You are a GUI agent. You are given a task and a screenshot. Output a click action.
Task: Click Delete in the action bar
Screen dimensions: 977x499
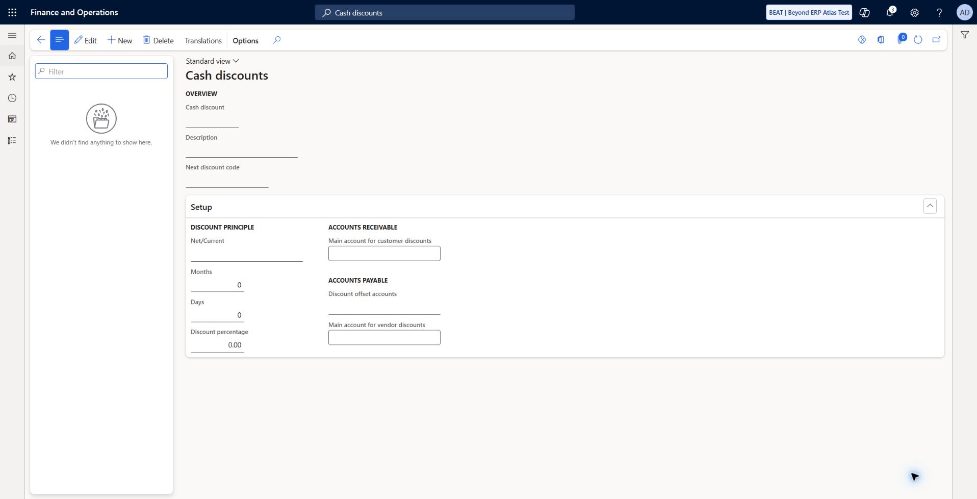click(158, 40)
